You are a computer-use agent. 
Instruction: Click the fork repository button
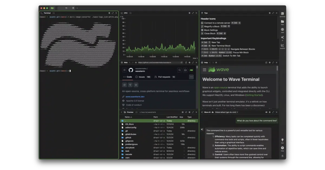pos(130,85)
